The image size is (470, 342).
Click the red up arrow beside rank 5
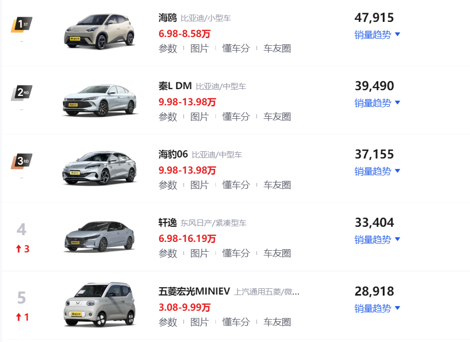click(19, 317)
